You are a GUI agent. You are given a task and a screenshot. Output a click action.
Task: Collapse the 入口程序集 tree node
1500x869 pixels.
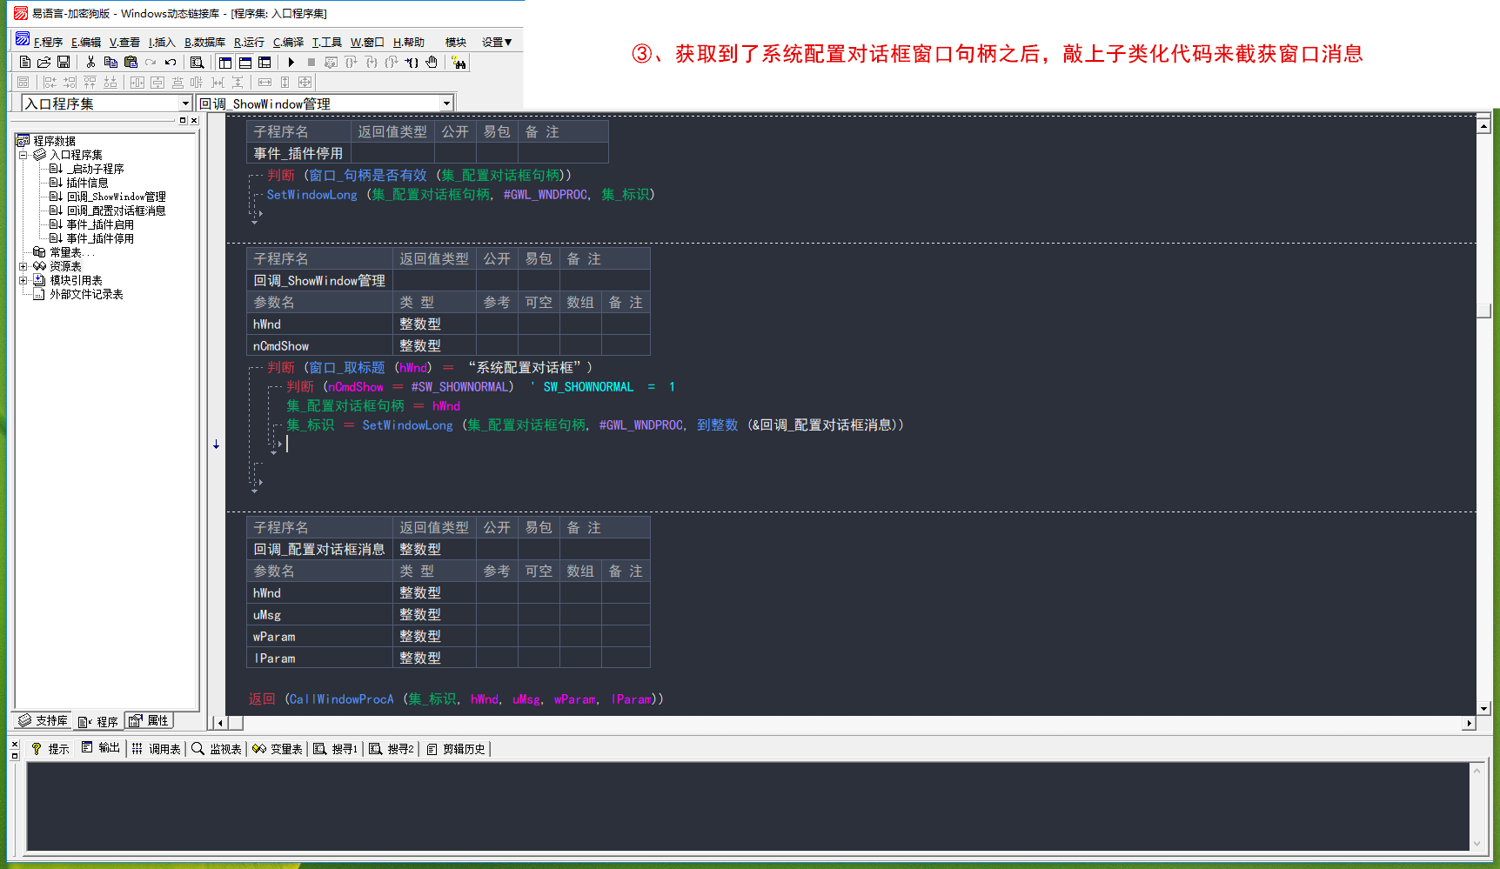pos(23,155)
